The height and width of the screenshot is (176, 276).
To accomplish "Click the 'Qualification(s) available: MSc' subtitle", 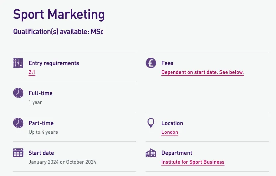I will tap(58, 32).
